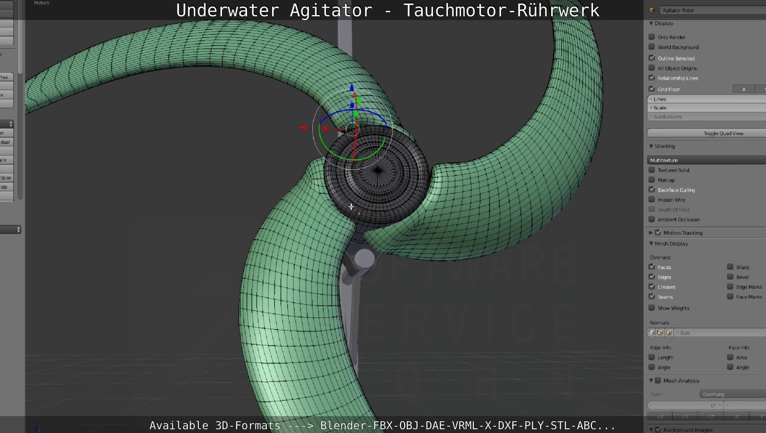Enable Sharp edge overlay
Screen dimensions: 766x433
coord(730,267)
